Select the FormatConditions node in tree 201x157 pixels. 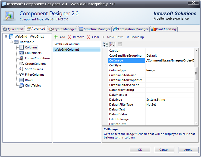(37, 58)
